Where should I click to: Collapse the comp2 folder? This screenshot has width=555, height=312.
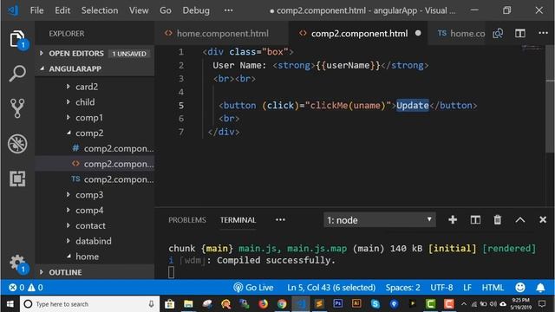pyautogui.click(x=89, y=133)
